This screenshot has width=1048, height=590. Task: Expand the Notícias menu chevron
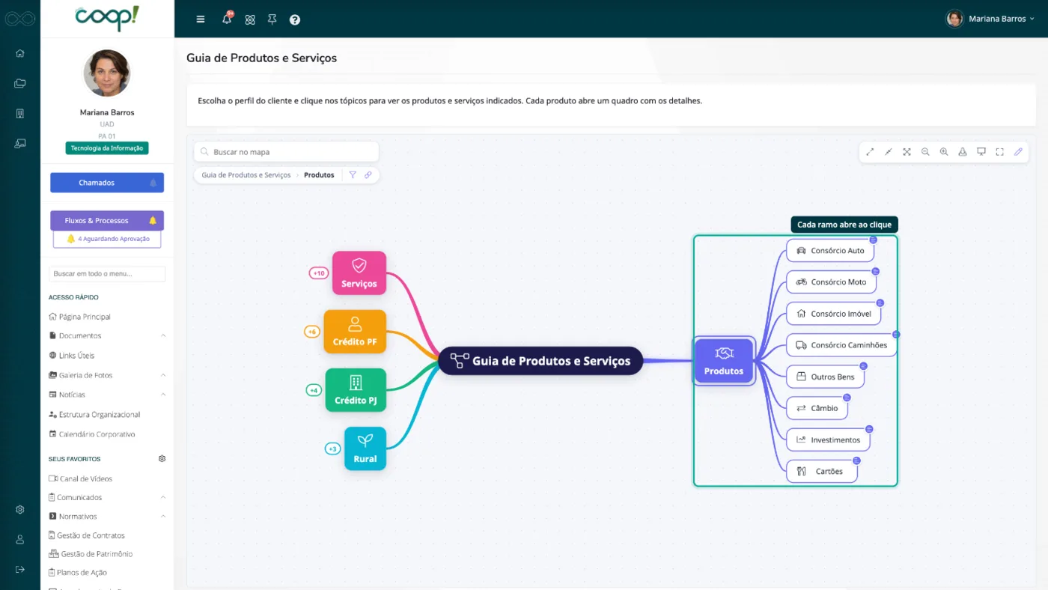[163, 395]
